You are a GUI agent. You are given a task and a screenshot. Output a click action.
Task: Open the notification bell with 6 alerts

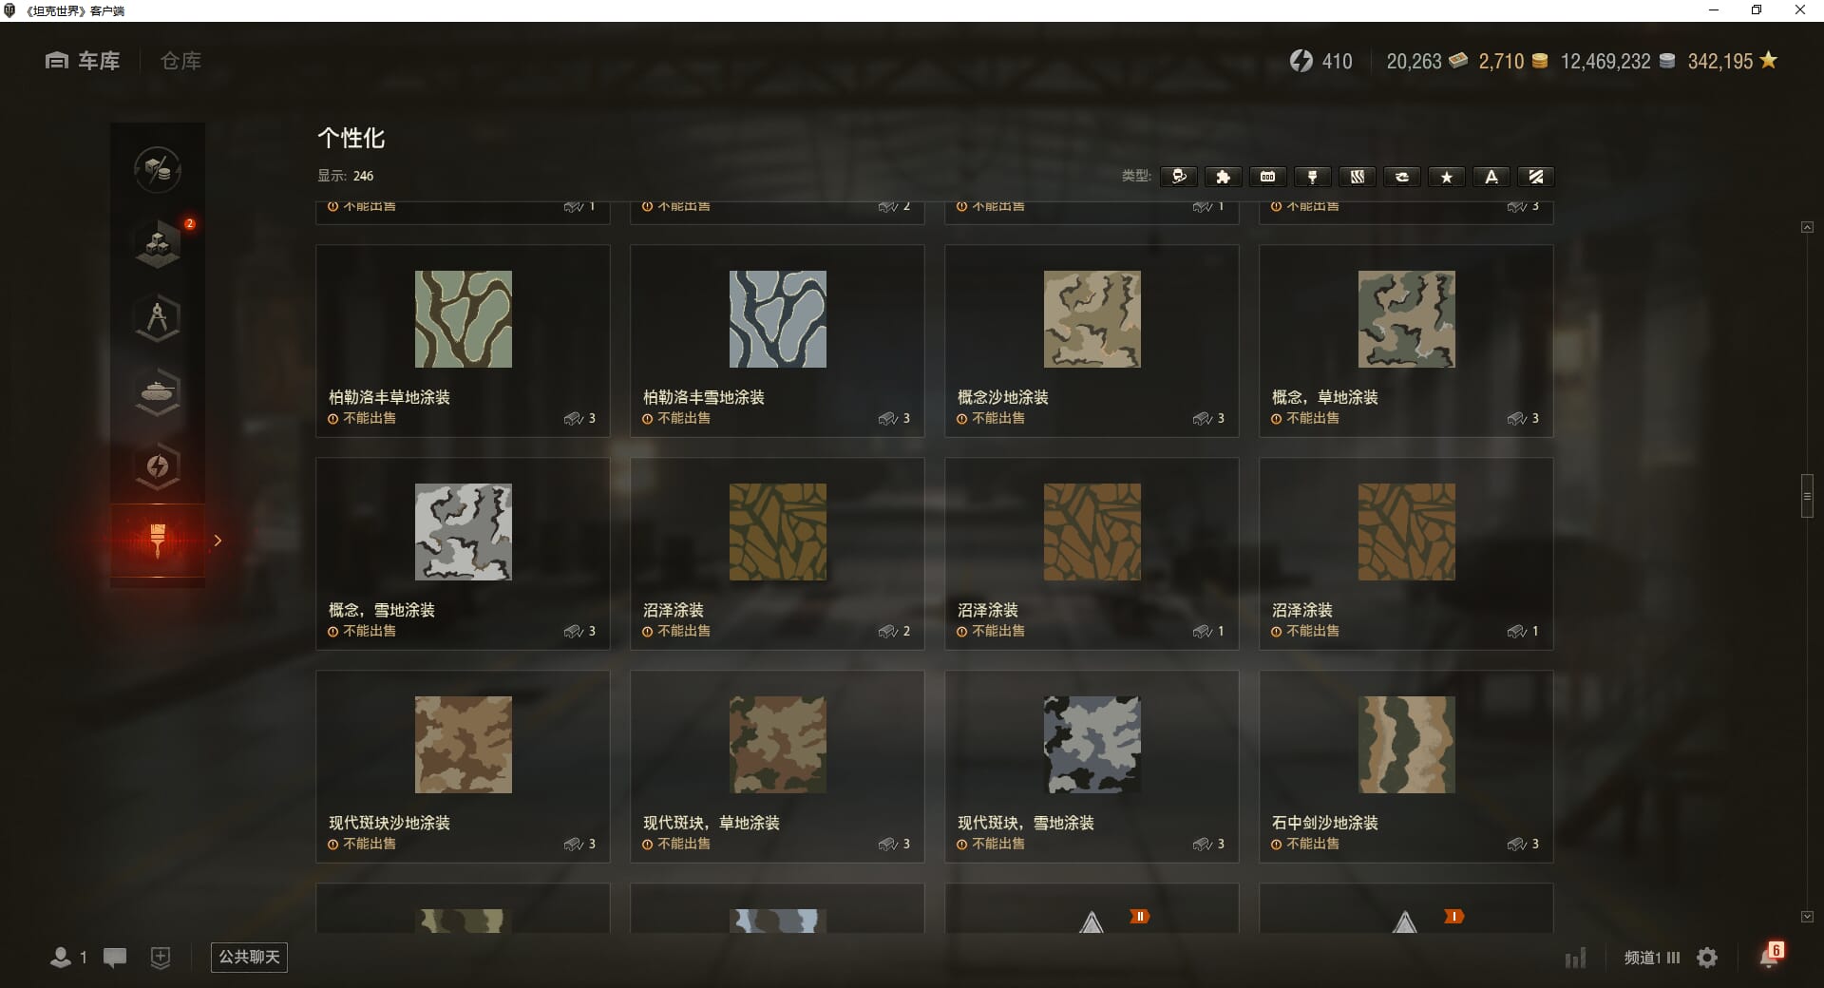[1770, 956]
